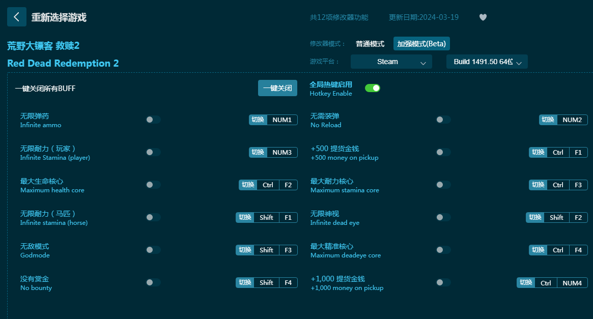Viewport: 593px width, 319px height.
Task: Switch on Maximum stamina core
Action: point(443,185)
